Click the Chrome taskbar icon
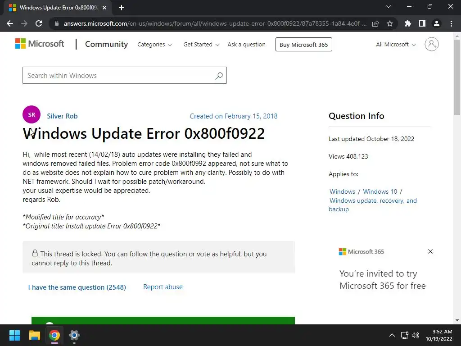 (54, 335)
